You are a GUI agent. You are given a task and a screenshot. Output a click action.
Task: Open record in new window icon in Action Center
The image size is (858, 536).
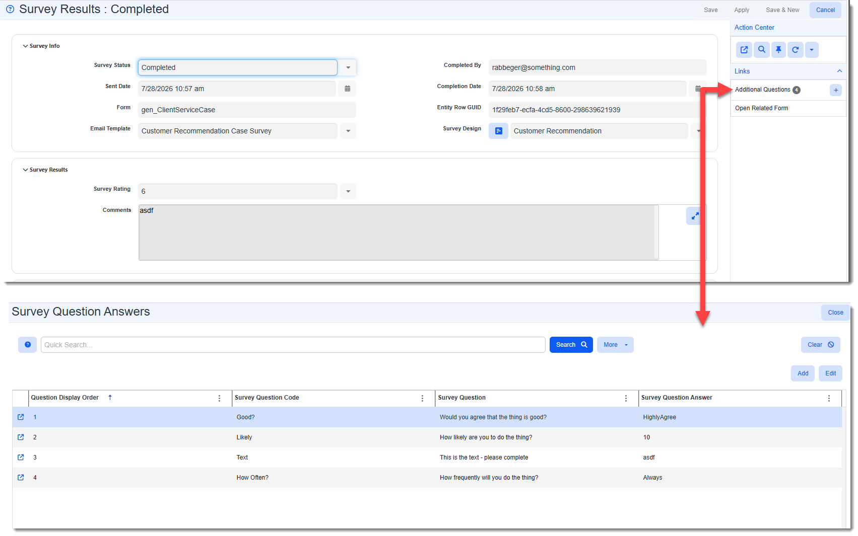[x=744, y=50]
